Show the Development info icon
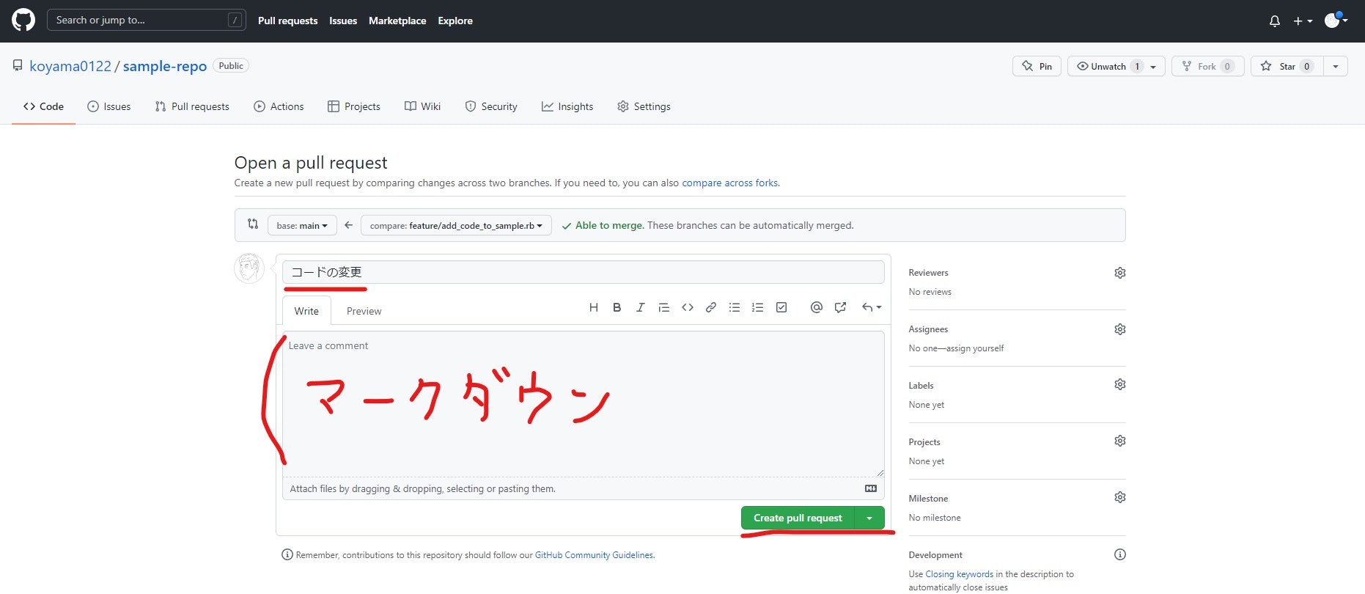The image size is (1365, 594). click(x=1120, y=554)
